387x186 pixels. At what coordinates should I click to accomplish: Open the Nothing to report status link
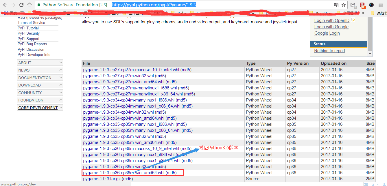pos(330,51)
